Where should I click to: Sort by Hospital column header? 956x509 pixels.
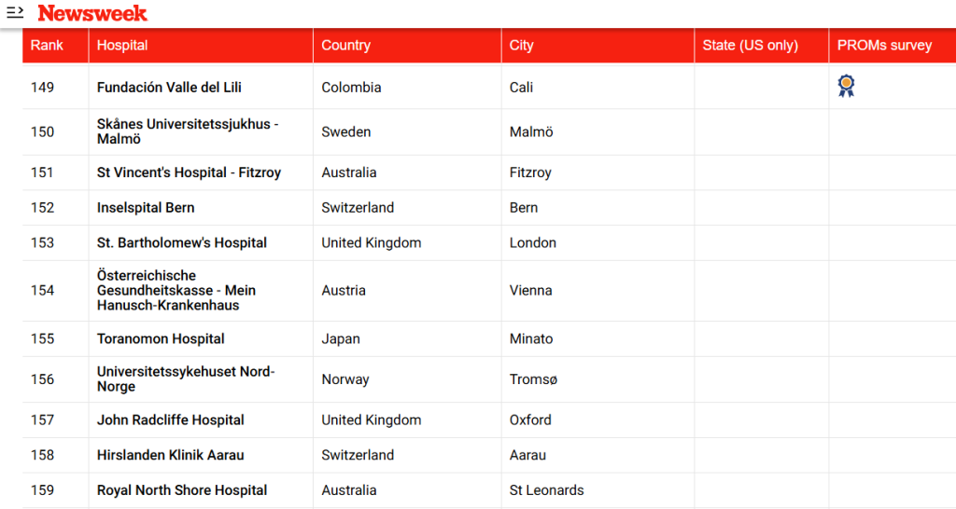pyautogui.click(x=122, y=45)
